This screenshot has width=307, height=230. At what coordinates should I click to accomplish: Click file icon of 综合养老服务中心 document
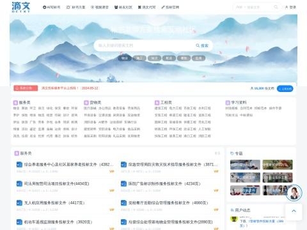[x=19, y=165]
